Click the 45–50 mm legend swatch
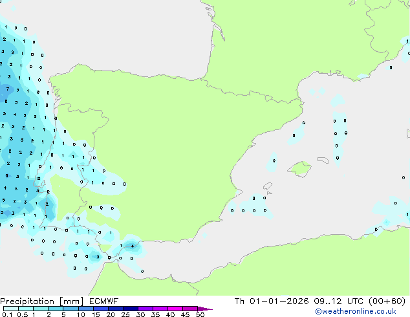 click(x=190, y=309)
